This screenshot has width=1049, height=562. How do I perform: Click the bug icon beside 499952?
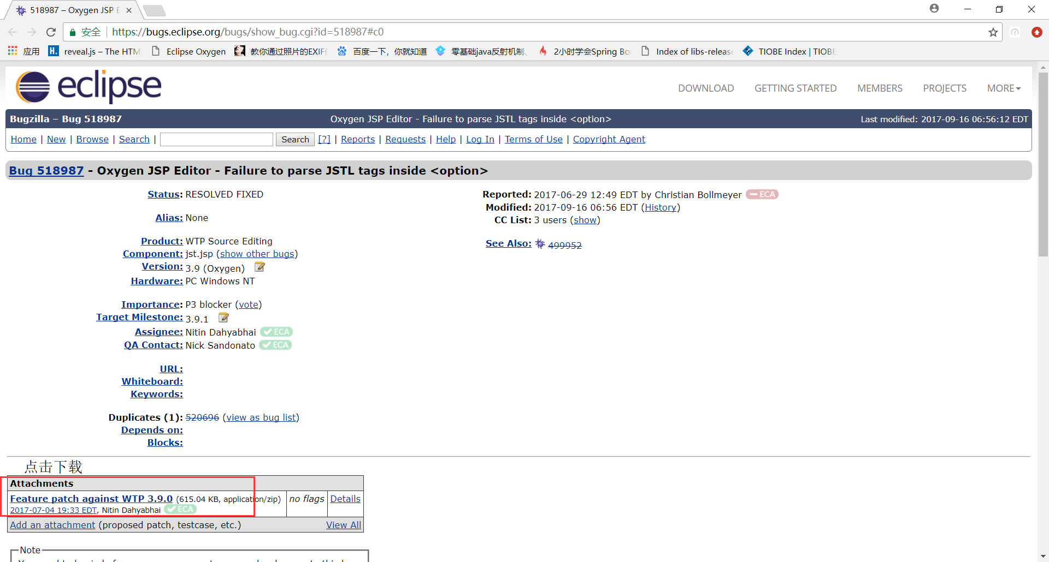coord(540,244)
